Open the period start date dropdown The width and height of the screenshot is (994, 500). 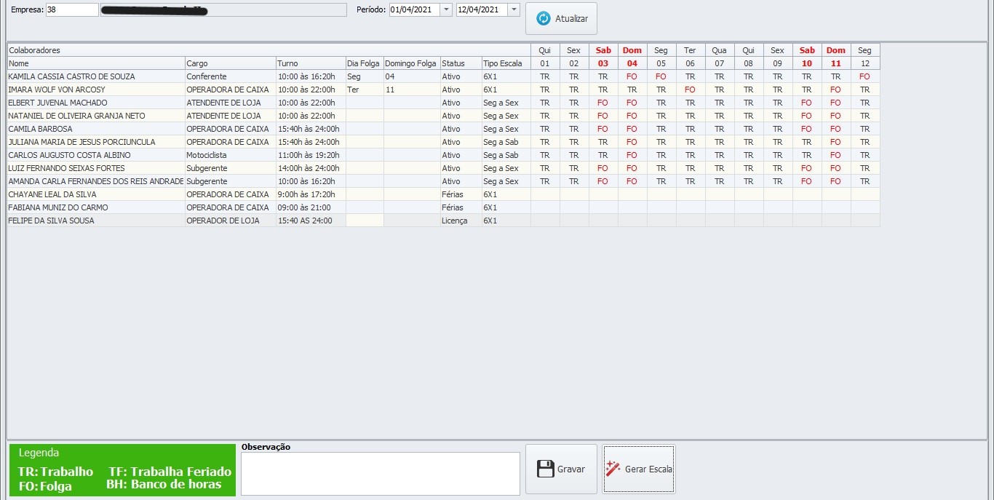pos(446,9)
